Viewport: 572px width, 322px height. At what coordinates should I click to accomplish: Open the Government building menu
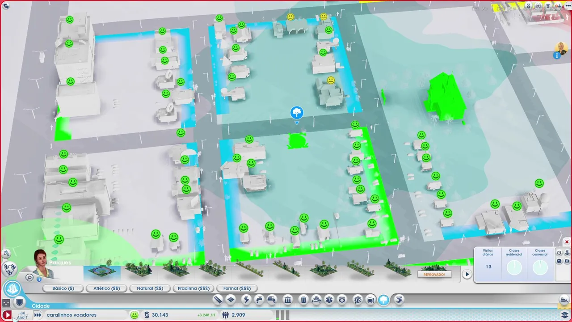click(288, 300)
